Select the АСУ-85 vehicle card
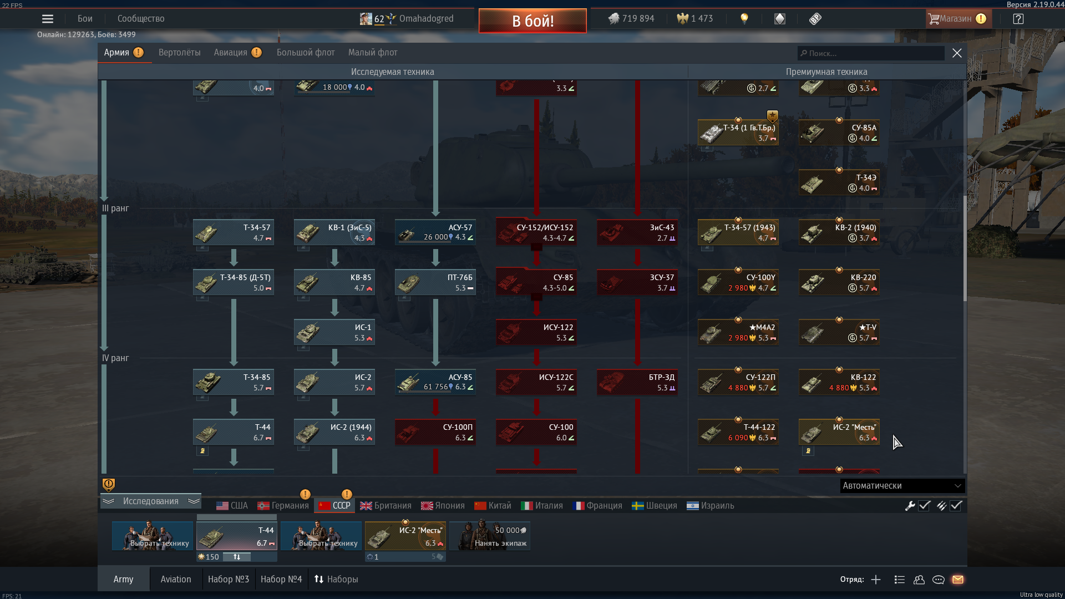This screenshot has height=599, width=1065. coord(435,382)
